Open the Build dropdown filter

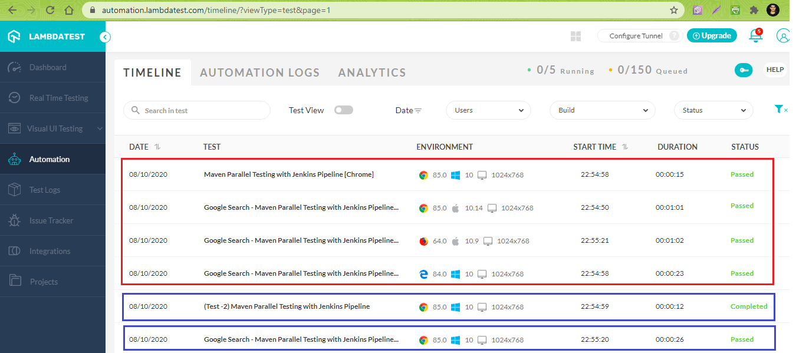(x=602, y=110)
